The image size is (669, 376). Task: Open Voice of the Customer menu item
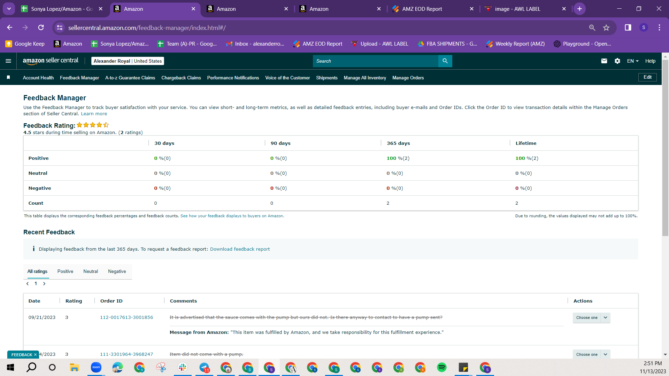(287, 78)
